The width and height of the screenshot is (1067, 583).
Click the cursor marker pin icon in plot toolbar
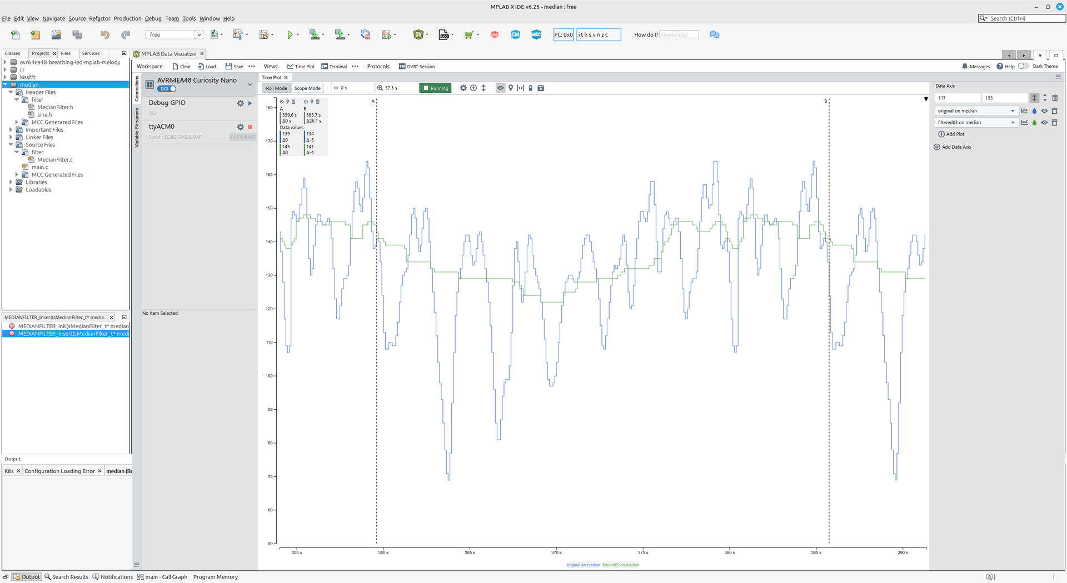[x=511, y=88]
